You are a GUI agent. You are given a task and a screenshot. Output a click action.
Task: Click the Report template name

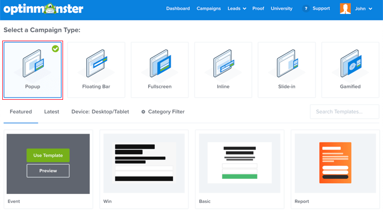(x=302, y=201)
